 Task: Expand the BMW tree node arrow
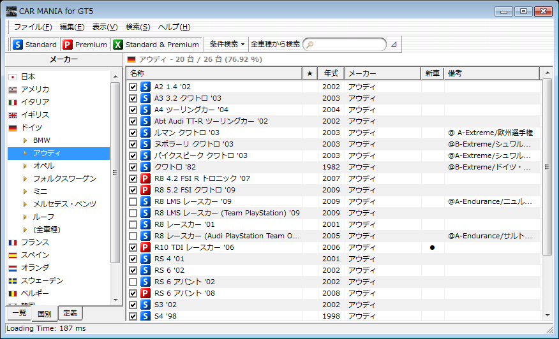click(x=25, y=140)
